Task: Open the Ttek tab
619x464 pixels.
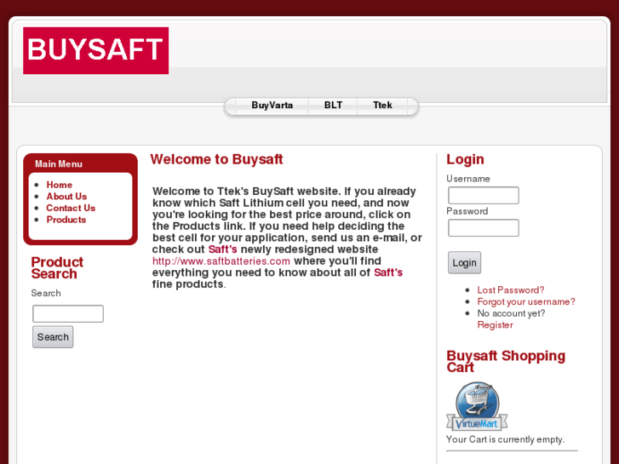Action: point(382,106)
